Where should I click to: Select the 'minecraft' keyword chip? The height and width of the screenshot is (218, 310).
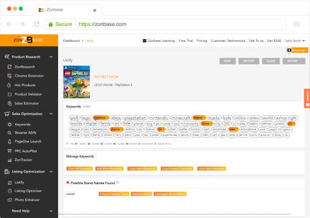(x=181, y=118)
